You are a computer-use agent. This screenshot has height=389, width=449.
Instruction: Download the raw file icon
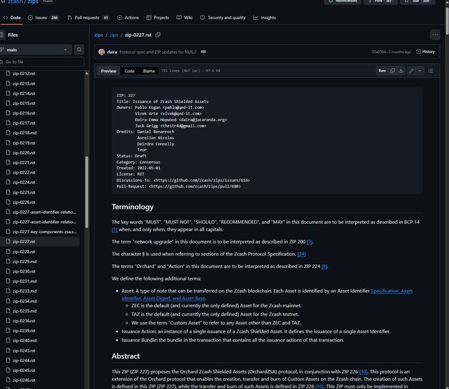[401, 71]
